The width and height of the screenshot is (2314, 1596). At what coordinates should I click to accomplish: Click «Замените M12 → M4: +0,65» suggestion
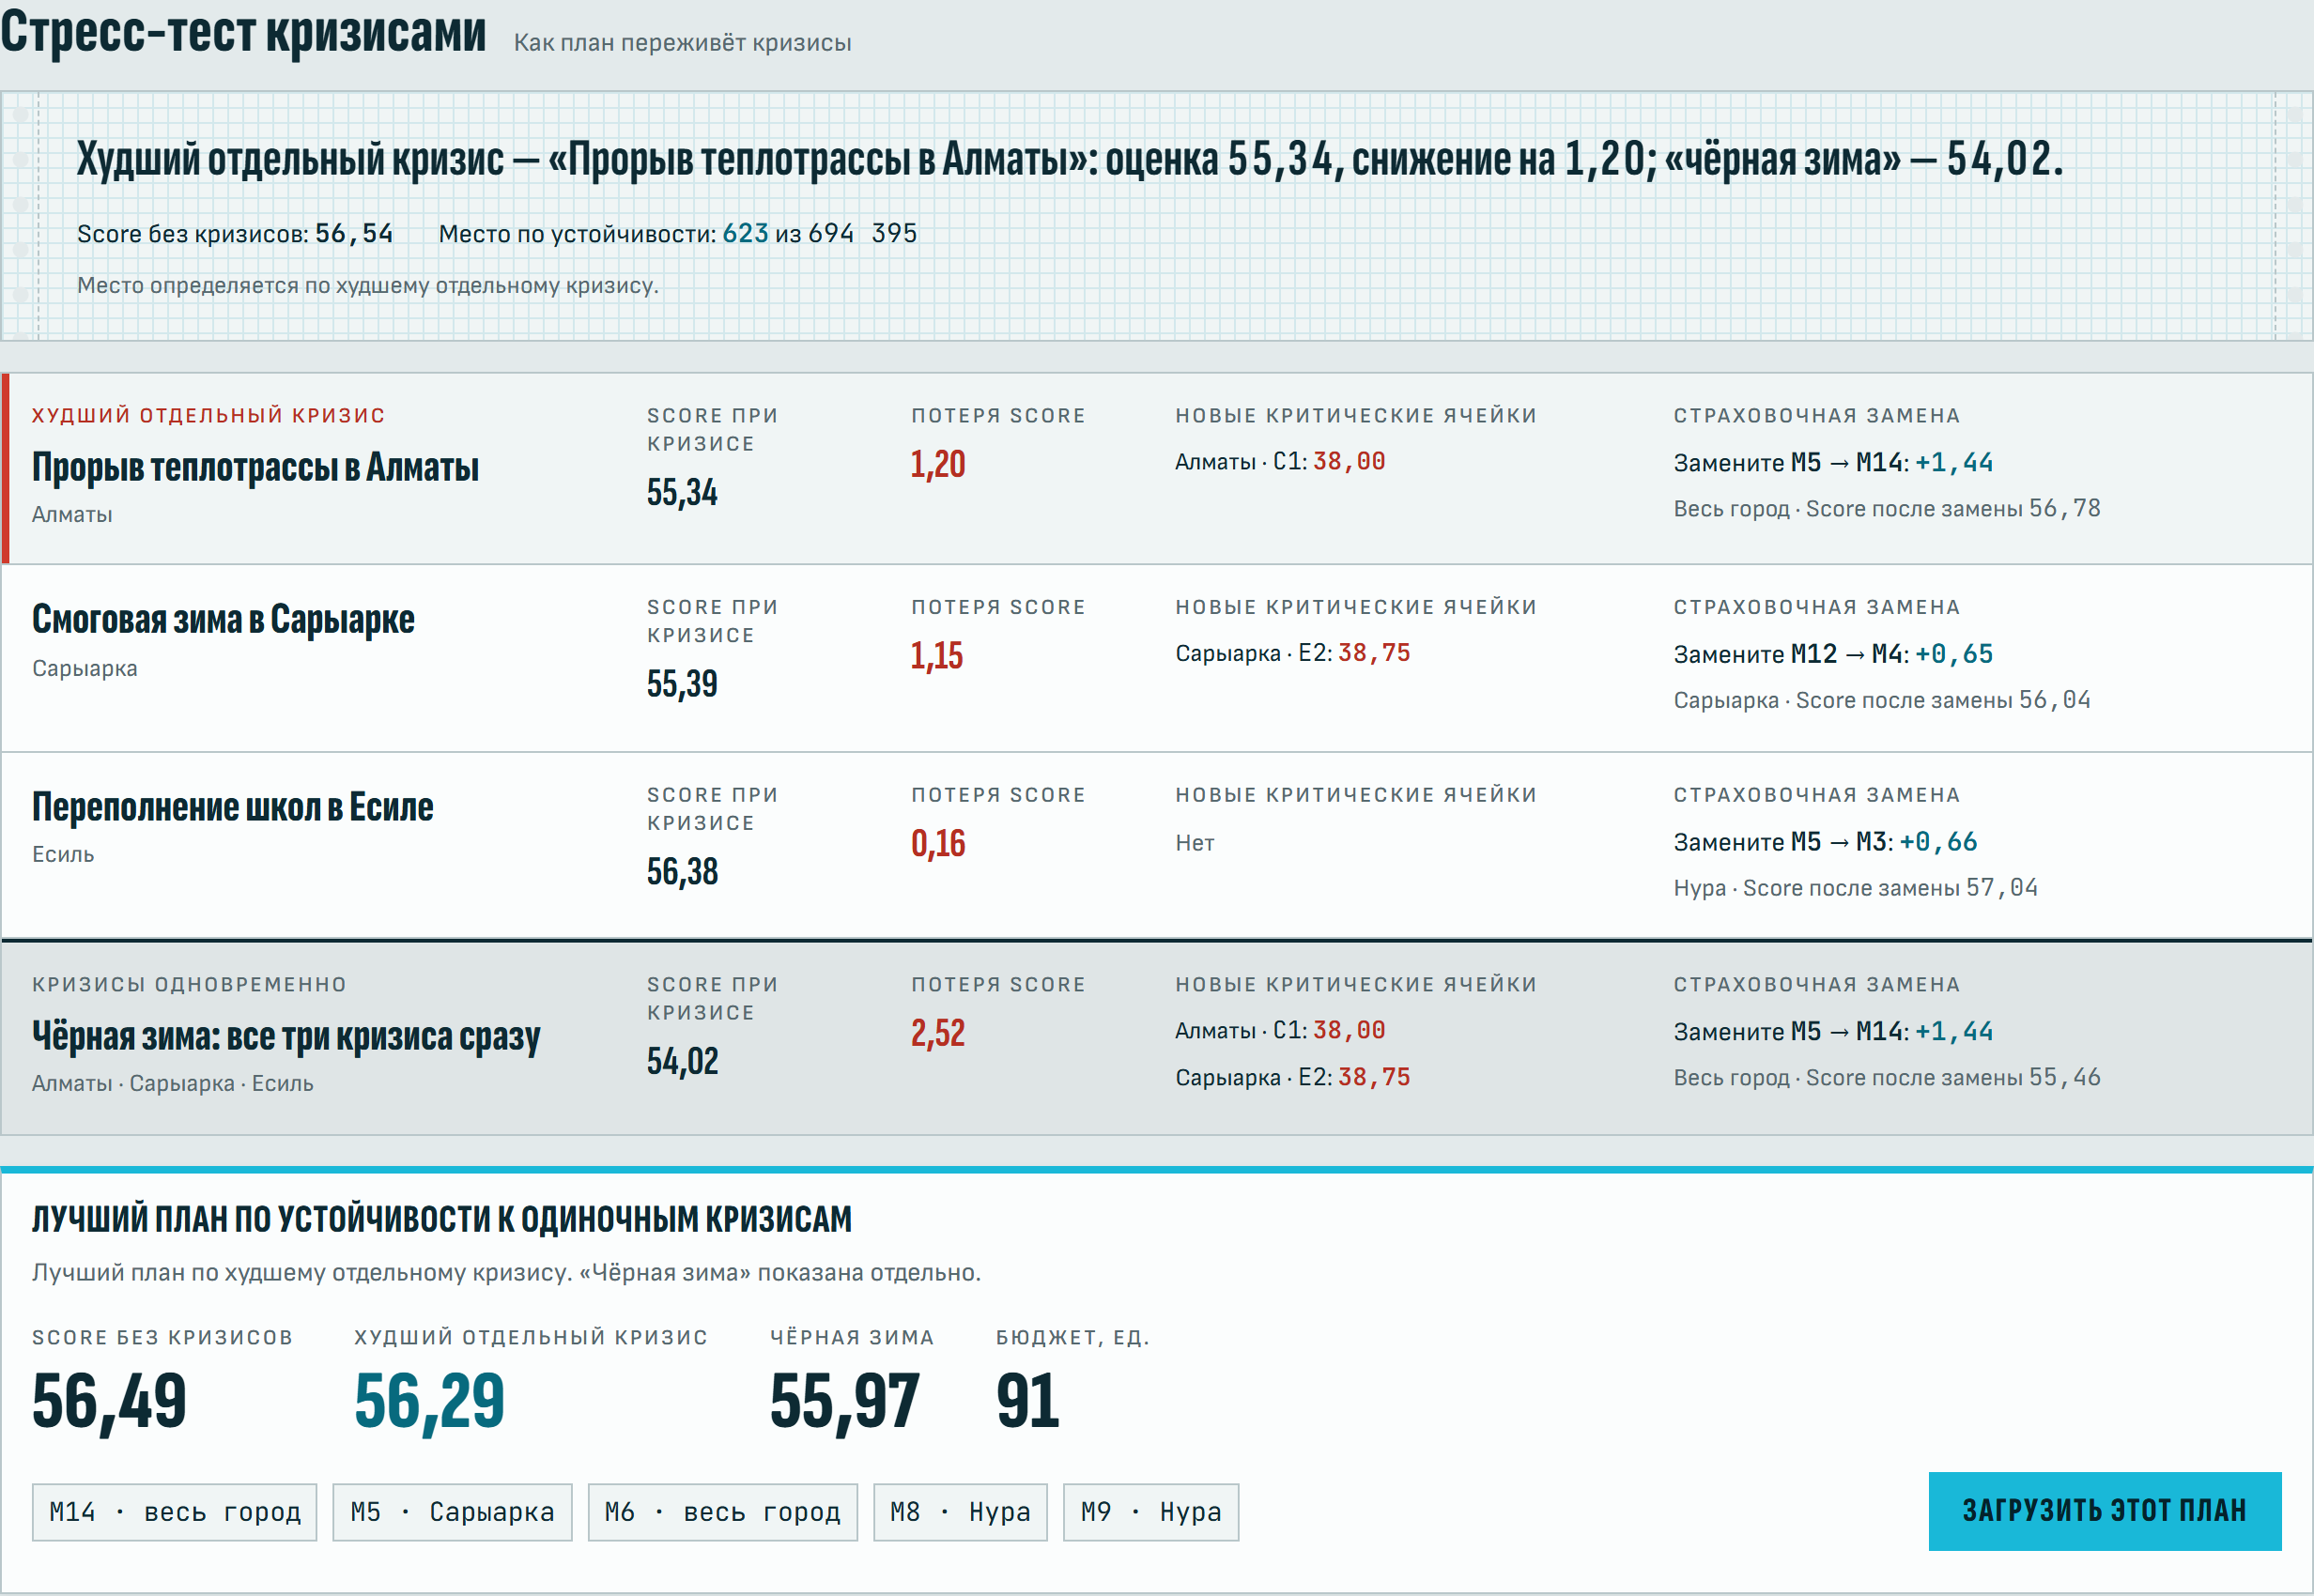pyautogui.click(x=1833, y=654)
